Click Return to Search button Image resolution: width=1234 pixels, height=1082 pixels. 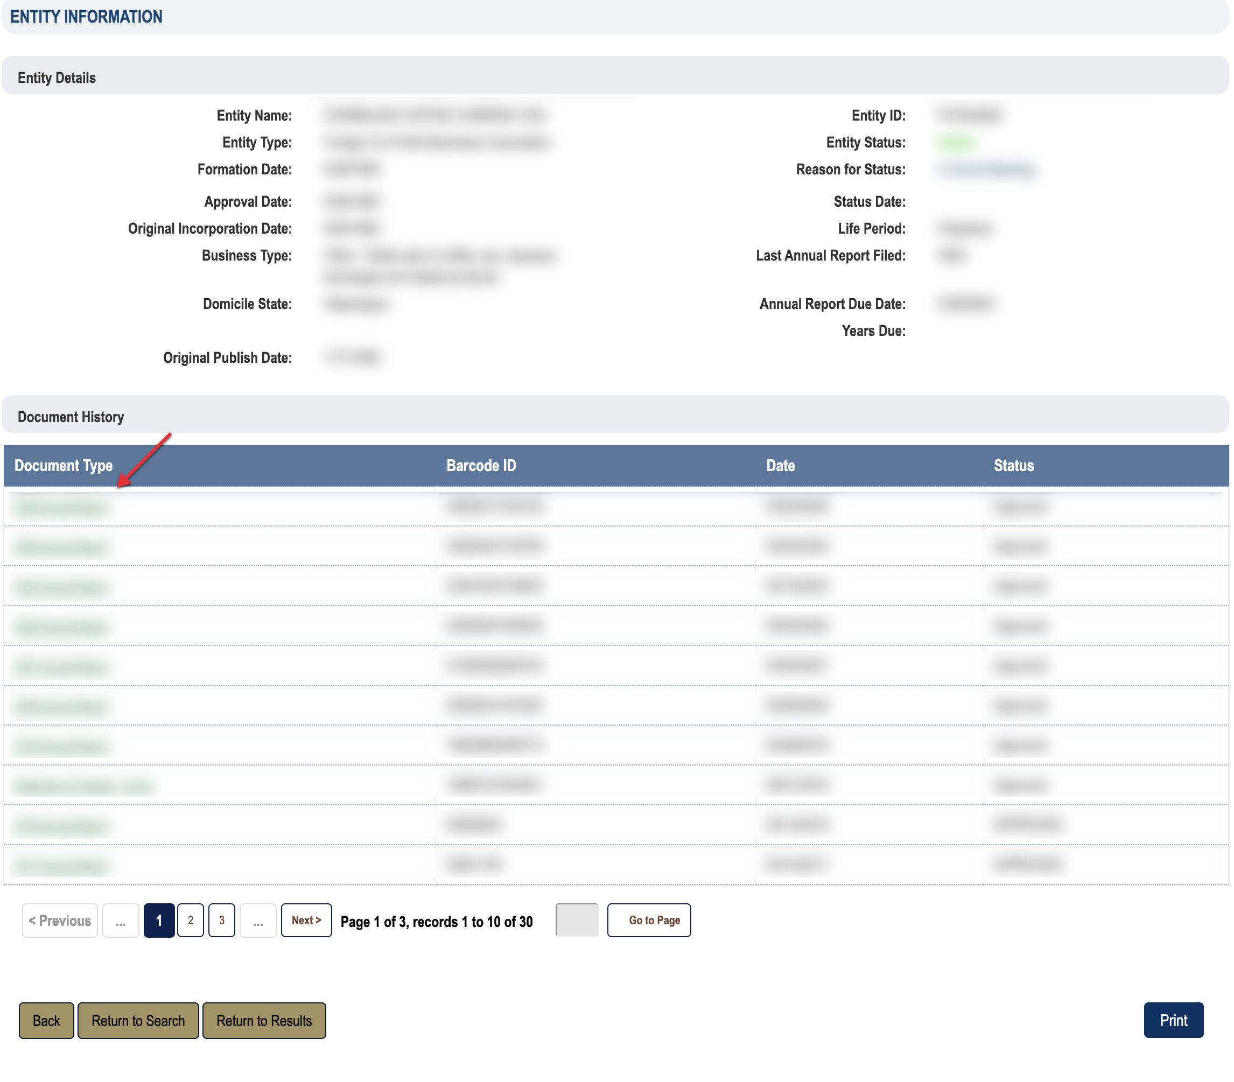[x=138, y=1021]
